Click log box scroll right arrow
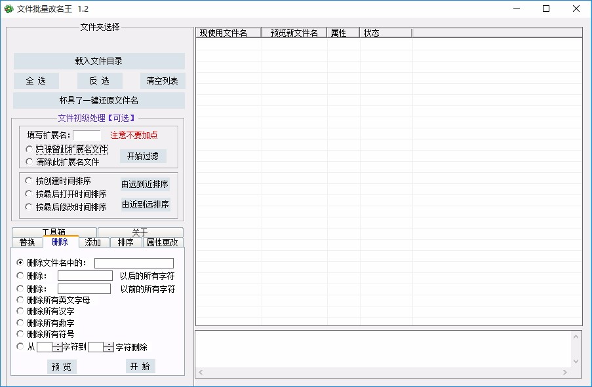 click(565, 373)
